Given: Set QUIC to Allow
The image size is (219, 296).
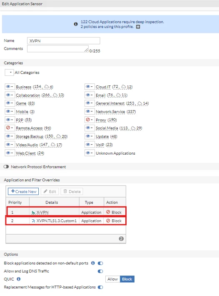Looking at the screenshot, I should click(112, 279).
